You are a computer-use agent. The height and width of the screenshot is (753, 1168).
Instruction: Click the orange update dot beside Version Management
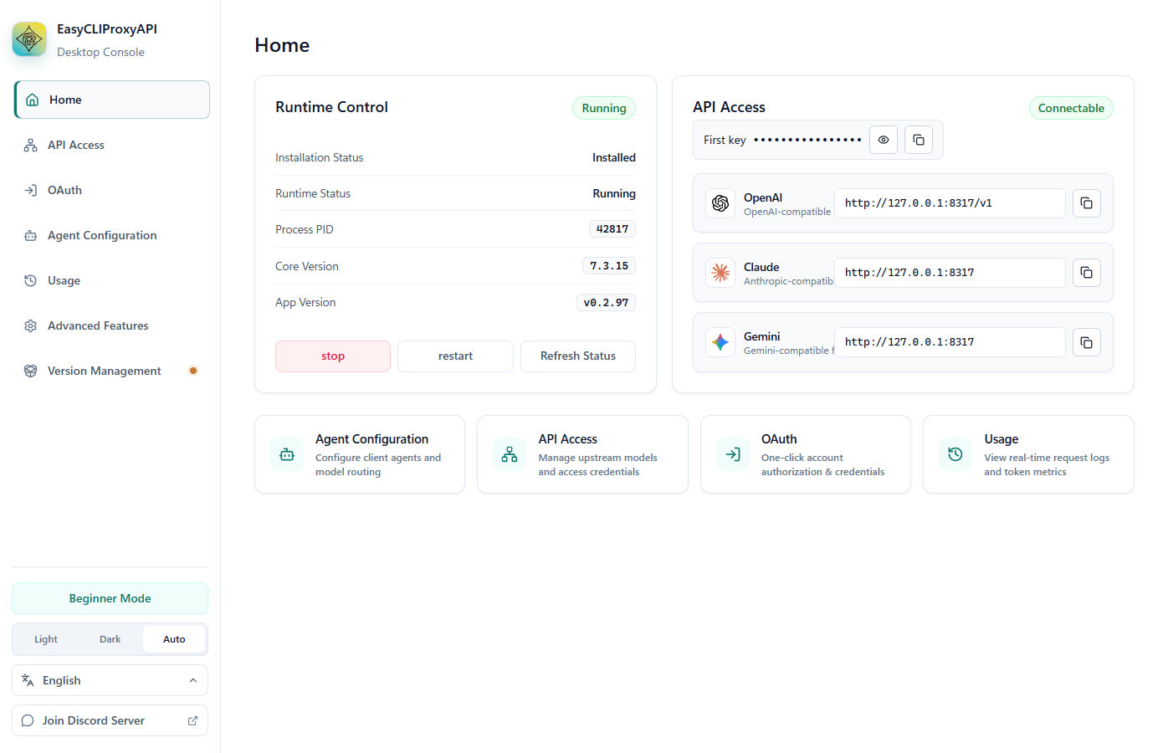click(x=193, y=371)
